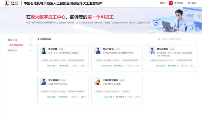The image size is (202, 118).
Task: Click the 烽火助理 avatar icon
Action: (x=43, y=51)
